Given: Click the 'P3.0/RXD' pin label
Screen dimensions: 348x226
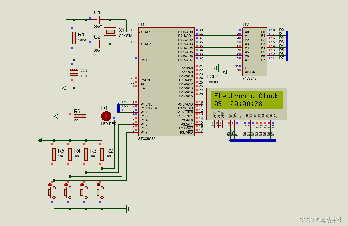Looking at the screenshot, I should click(x=185, y=104).
